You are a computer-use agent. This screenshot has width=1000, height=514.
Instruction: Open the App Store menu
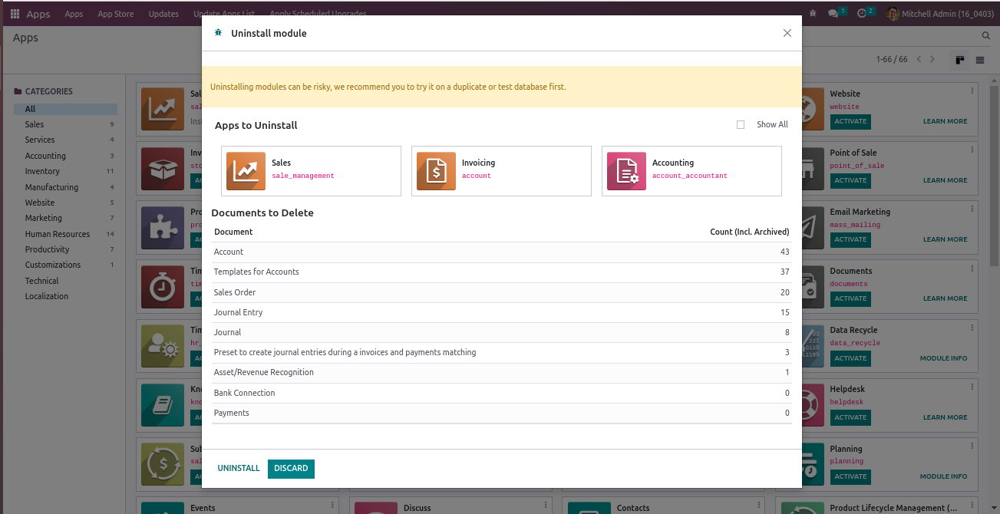point(116,14)
